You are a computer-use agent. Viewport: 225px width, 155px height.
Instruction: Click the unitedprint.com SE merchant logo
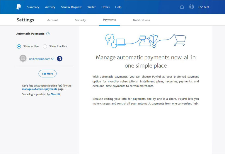pyautogui.click(x=23, y=58)
